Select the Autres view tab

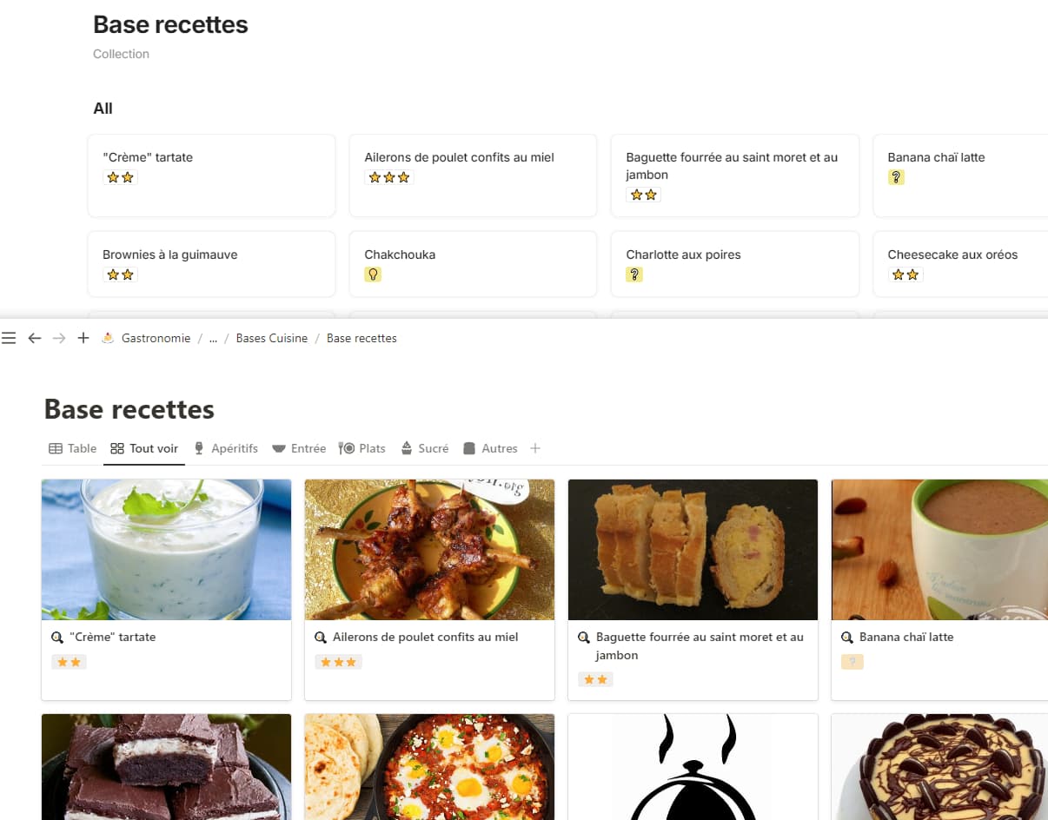490,448
